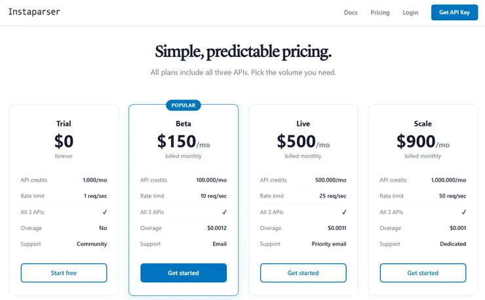Open the Login link

coord(410,12)
